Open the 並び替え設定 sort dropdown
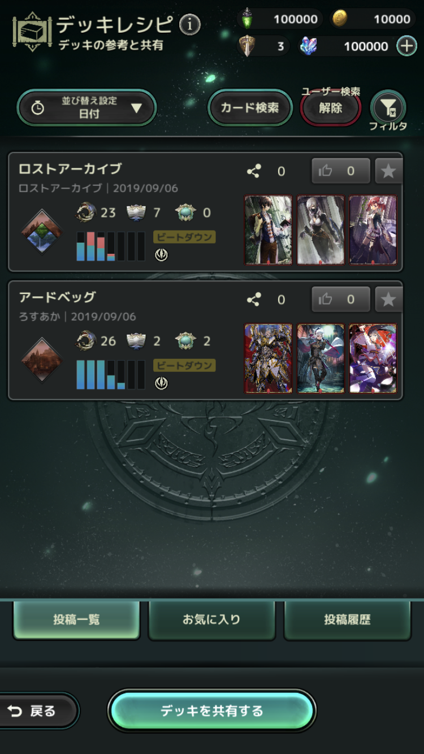This screenshot has width=424, height=754. [87, 107]
